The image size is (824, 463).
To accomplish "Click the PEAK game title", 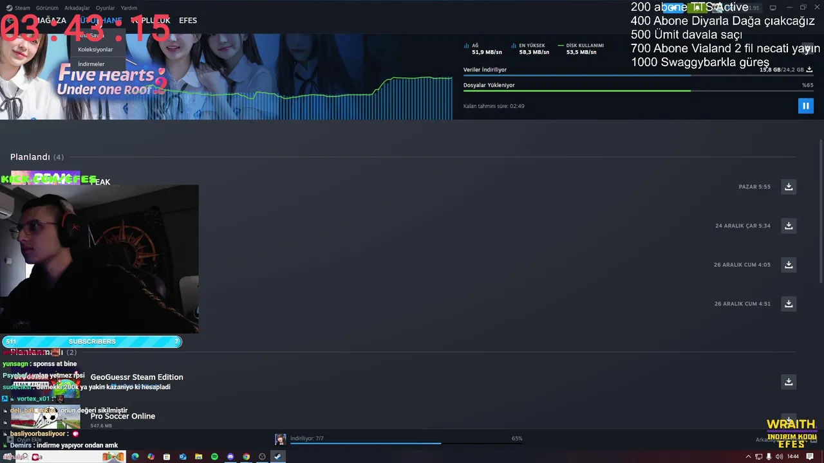I will [x=100, y=182].
